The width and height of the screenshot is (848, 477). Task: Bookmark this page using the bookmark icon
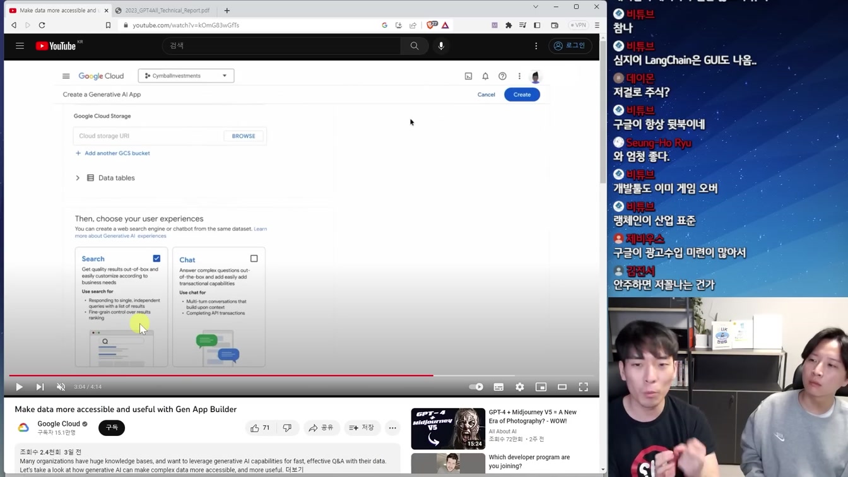click(108, 25)
